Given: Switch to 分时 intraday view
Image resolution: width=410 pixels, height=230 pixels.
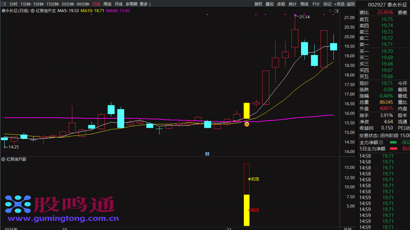Looking at the screenshot, I should tap(13, 4).
